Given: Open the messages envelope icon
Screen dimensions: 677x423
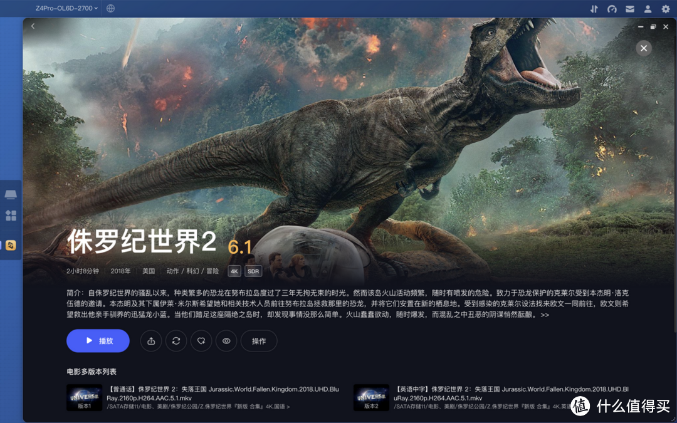Looking at the screenshot, I should pos(630,9).
